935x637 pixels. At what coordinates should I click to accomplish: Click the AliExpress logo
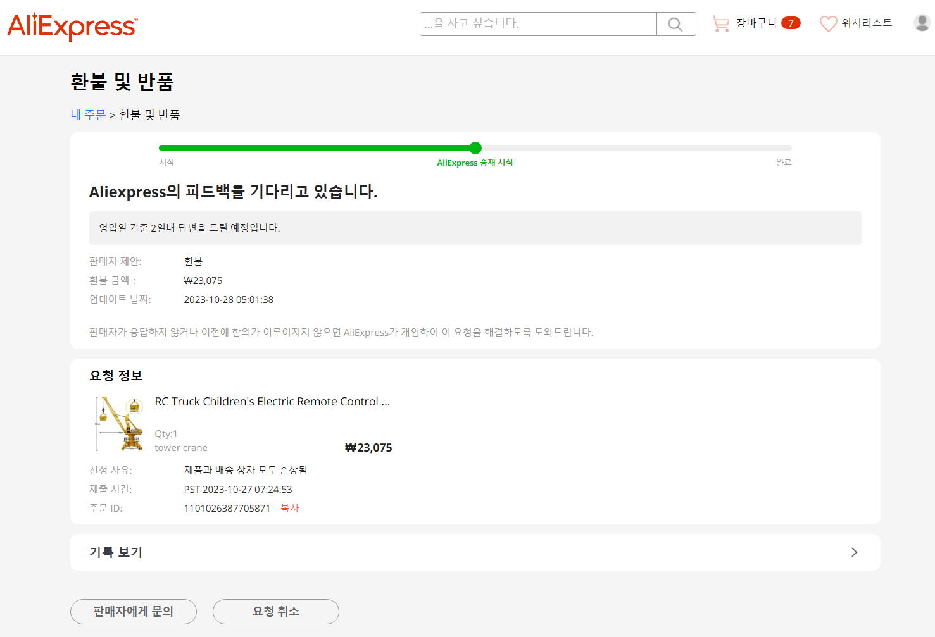click(72, 26)
